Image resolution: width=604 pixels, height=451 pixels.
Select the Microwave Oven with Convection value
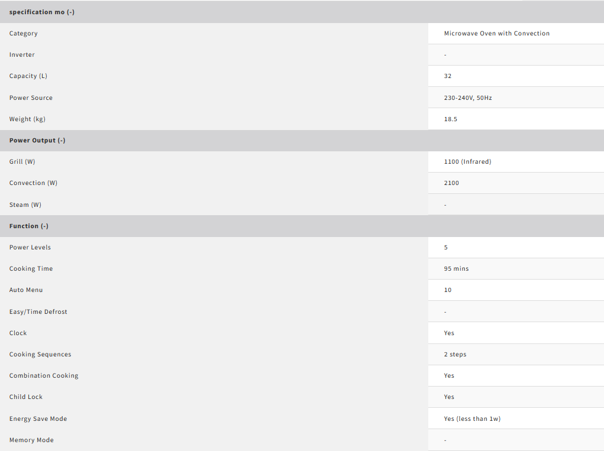(496, 33)
